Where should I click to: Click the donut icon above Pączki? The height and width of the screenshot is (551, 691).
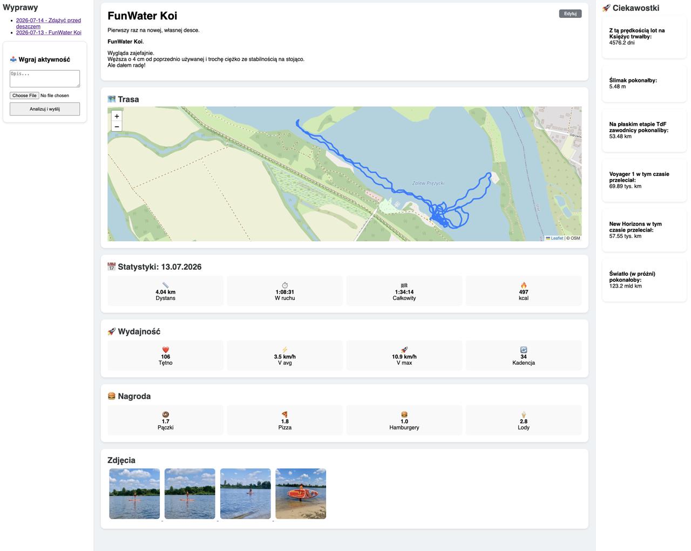tap(166, 414)
